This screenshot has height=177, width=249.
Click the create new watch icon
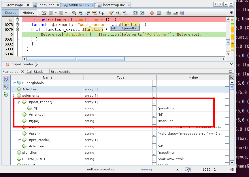(x=6, y=94)
